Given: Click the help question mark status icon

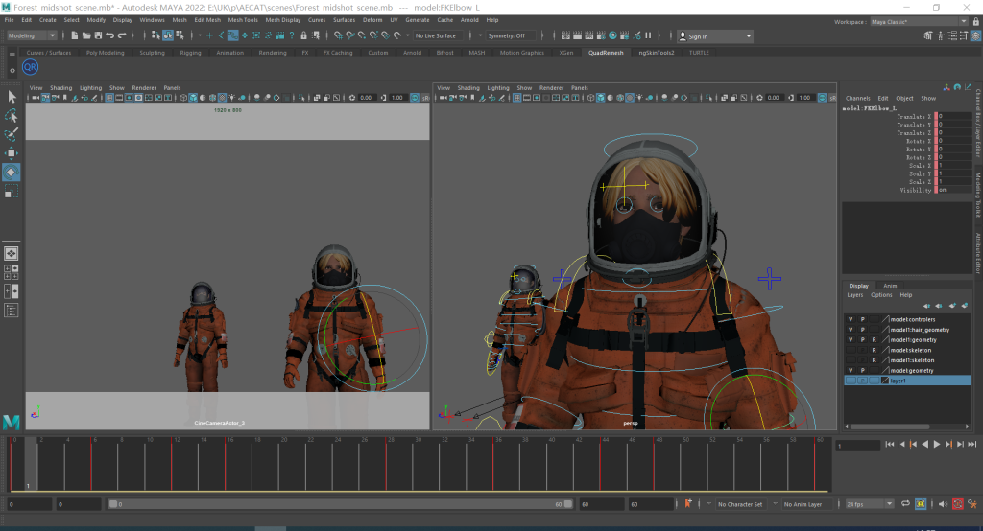Looking at the screenshot, I should [292, 35].
